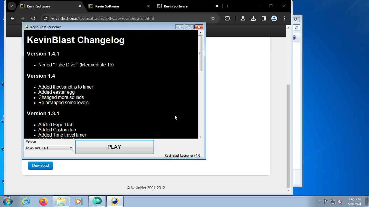Open the Windows Start menu

7,201
